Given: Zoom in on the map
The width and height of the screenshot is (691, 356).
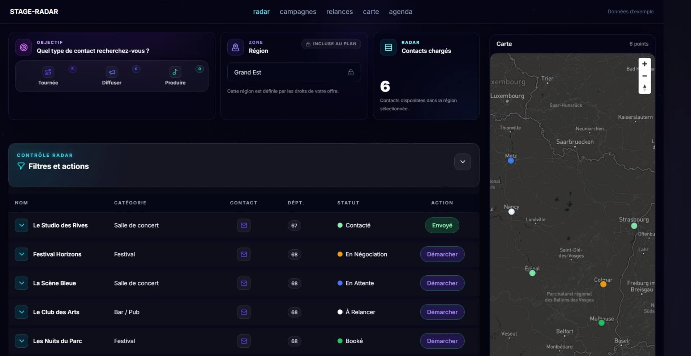Looking at the screenshot, I should point(644,64).
